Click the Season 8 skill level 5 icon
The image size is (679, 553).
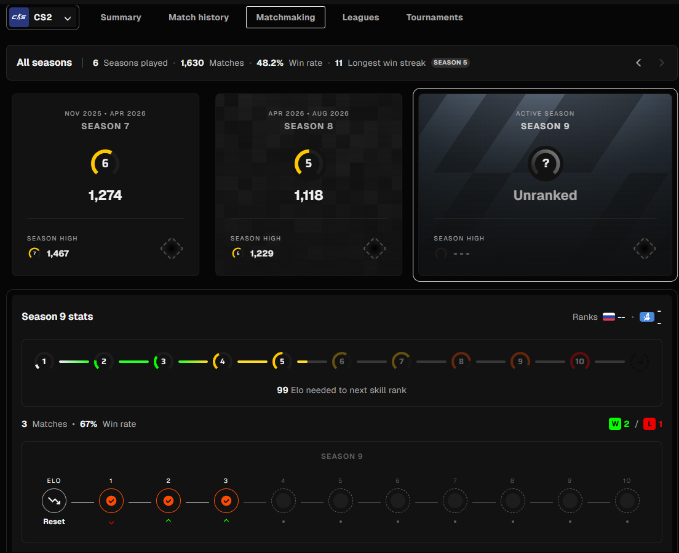309,163
